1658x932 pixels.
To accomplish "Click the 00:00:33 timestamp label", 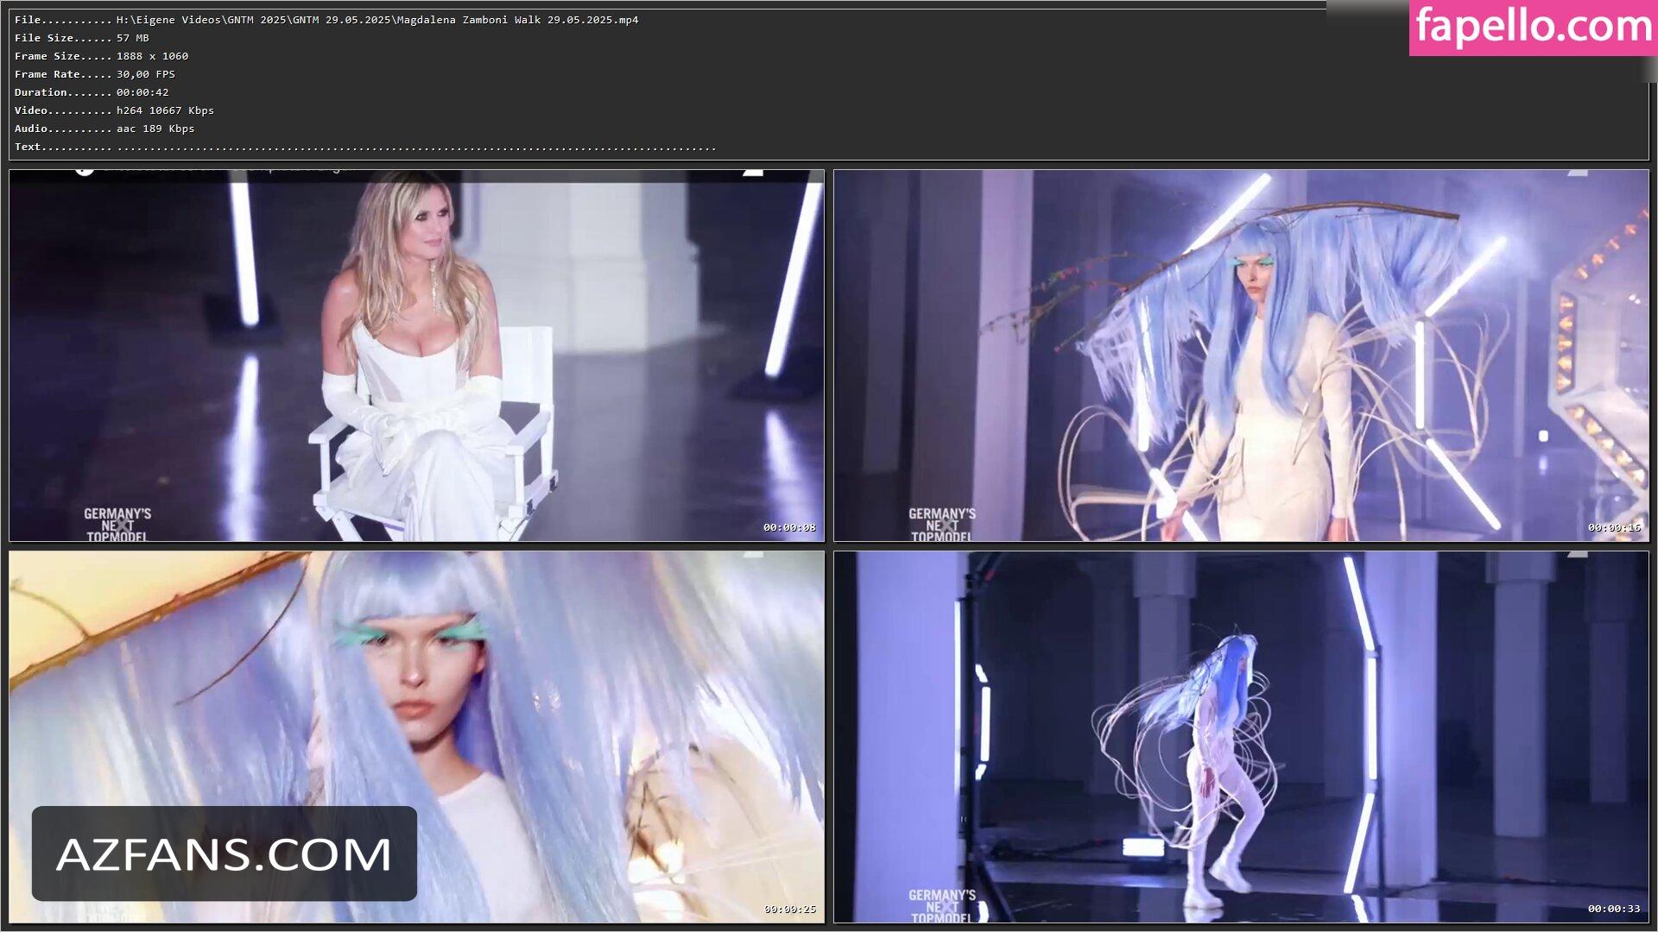I will pyautogui.click(x=1614, y=909).
